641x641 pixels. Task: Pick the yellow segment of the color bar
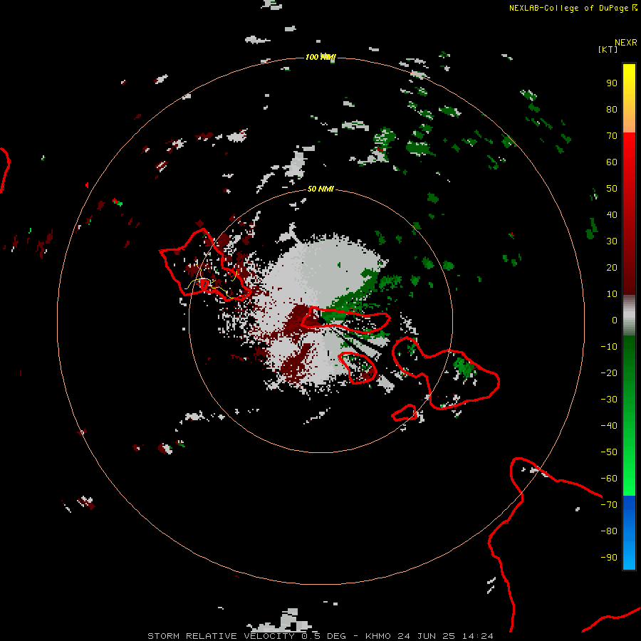(629, 98)
